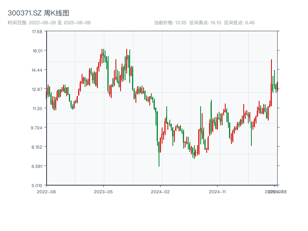Click the chart title 300371.SZ 周K线图
Viewport: 308px width, 231px height.
(x=38, y=13)
